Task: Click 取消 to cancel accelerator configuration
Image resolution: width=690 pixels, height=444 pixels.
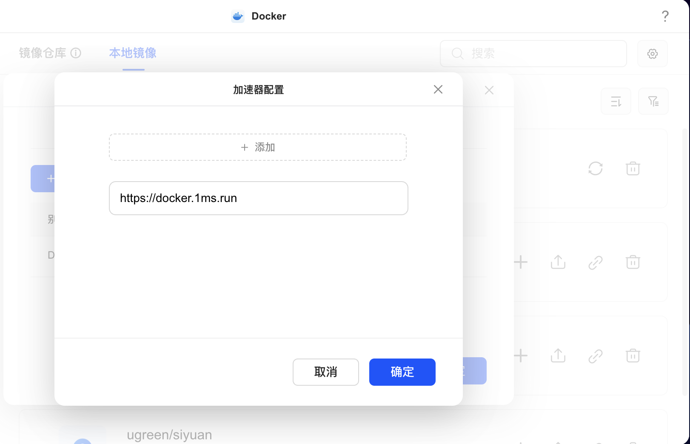Action: click(326, 372)
